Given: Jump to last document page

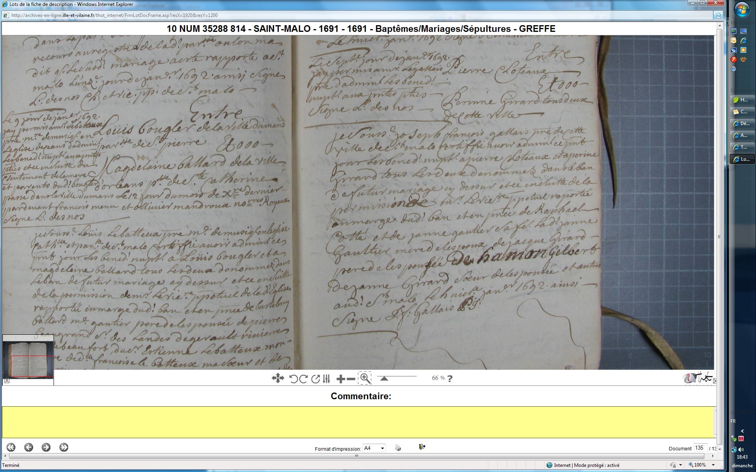Looking at the screenshot, I should pyautogui.click(x=64, y=447).
